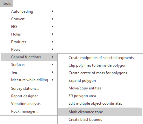
Task: Open the Convert submenu
Action: coord(29,19)
